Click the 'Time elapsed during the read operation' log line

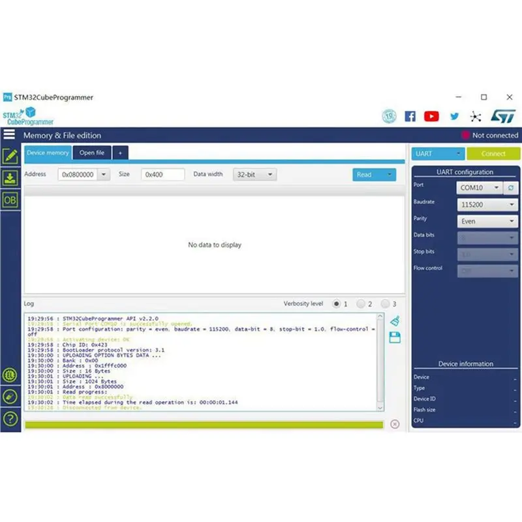pyautogui.click(x=133, y=402)
